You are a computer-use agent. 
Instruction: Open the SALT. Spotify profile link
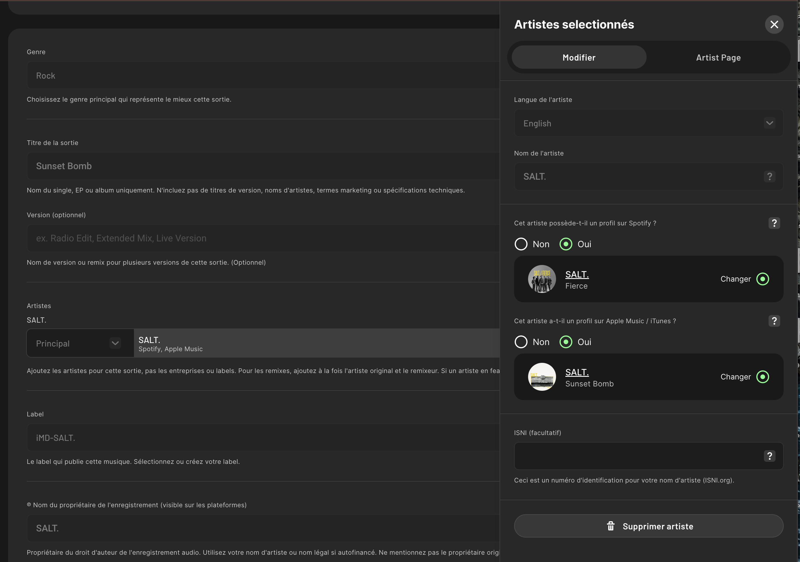577,275
